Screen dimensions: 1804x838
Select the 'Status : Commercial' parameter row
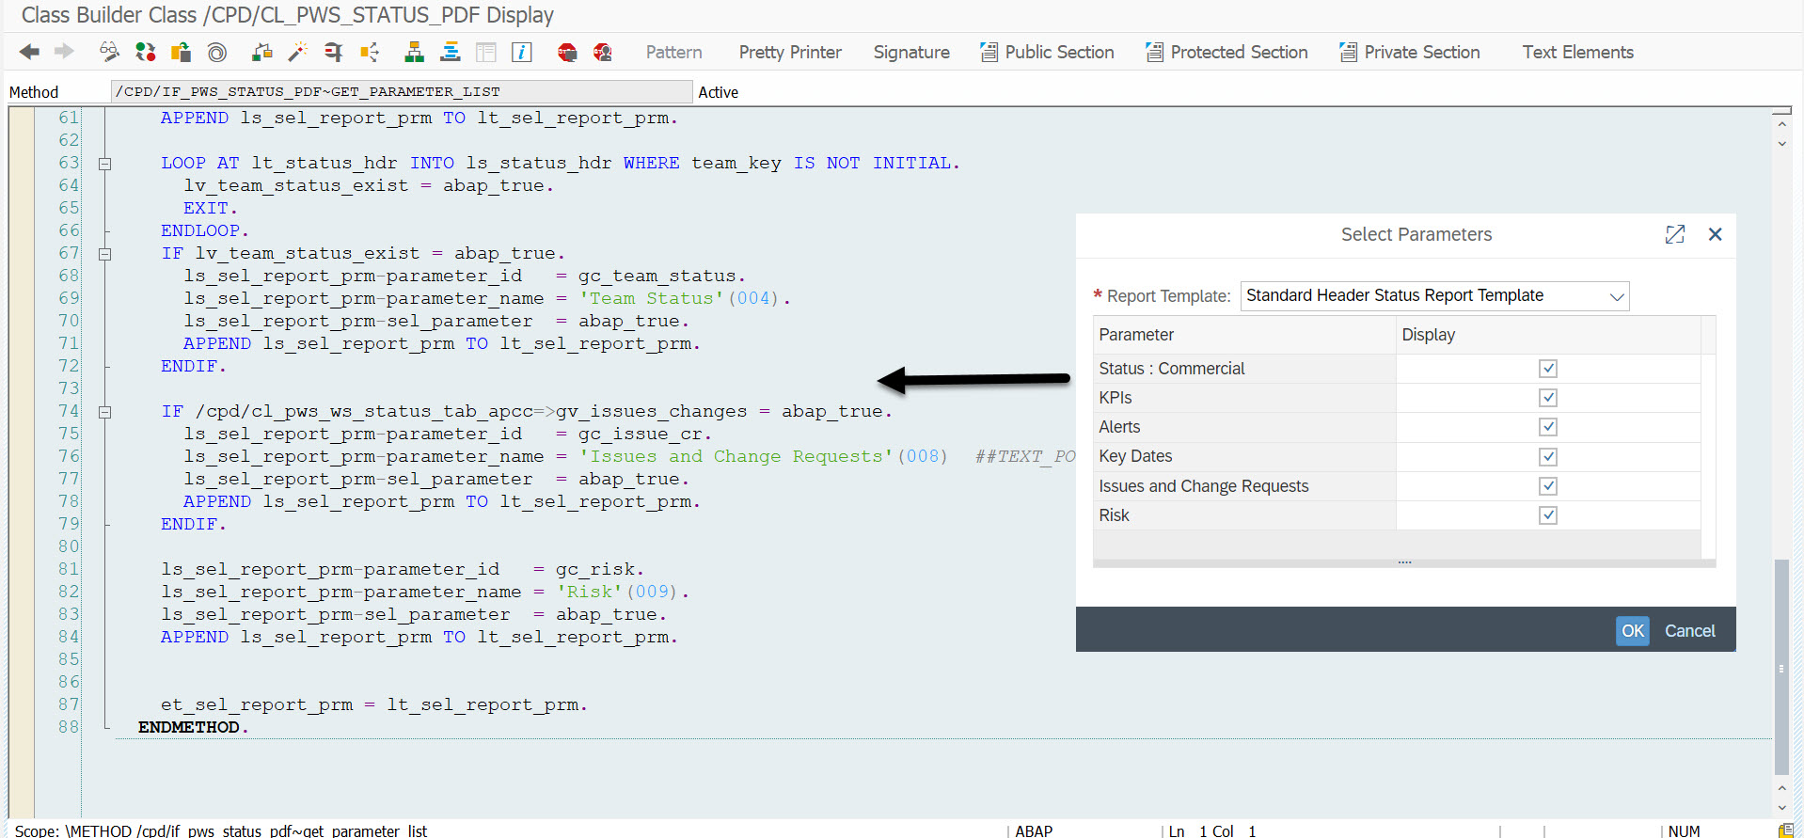pos(1397,369)
